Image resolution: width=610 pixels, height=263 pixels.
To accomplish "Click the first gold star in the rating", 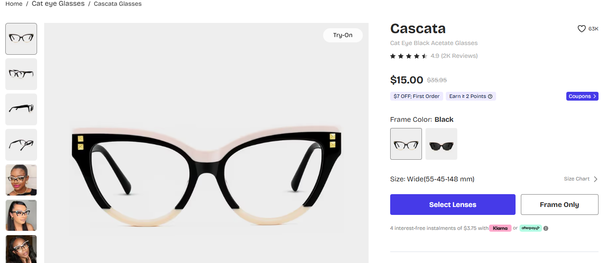I will pyautogui.click(x=392, y=56).
